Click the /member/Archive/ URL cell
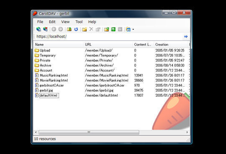 pos(99,65)
